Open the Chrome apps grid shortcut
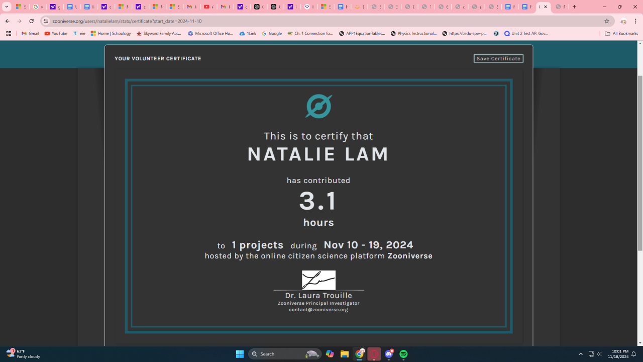Viewport: 643px width, 362px height. coord(9,34)
